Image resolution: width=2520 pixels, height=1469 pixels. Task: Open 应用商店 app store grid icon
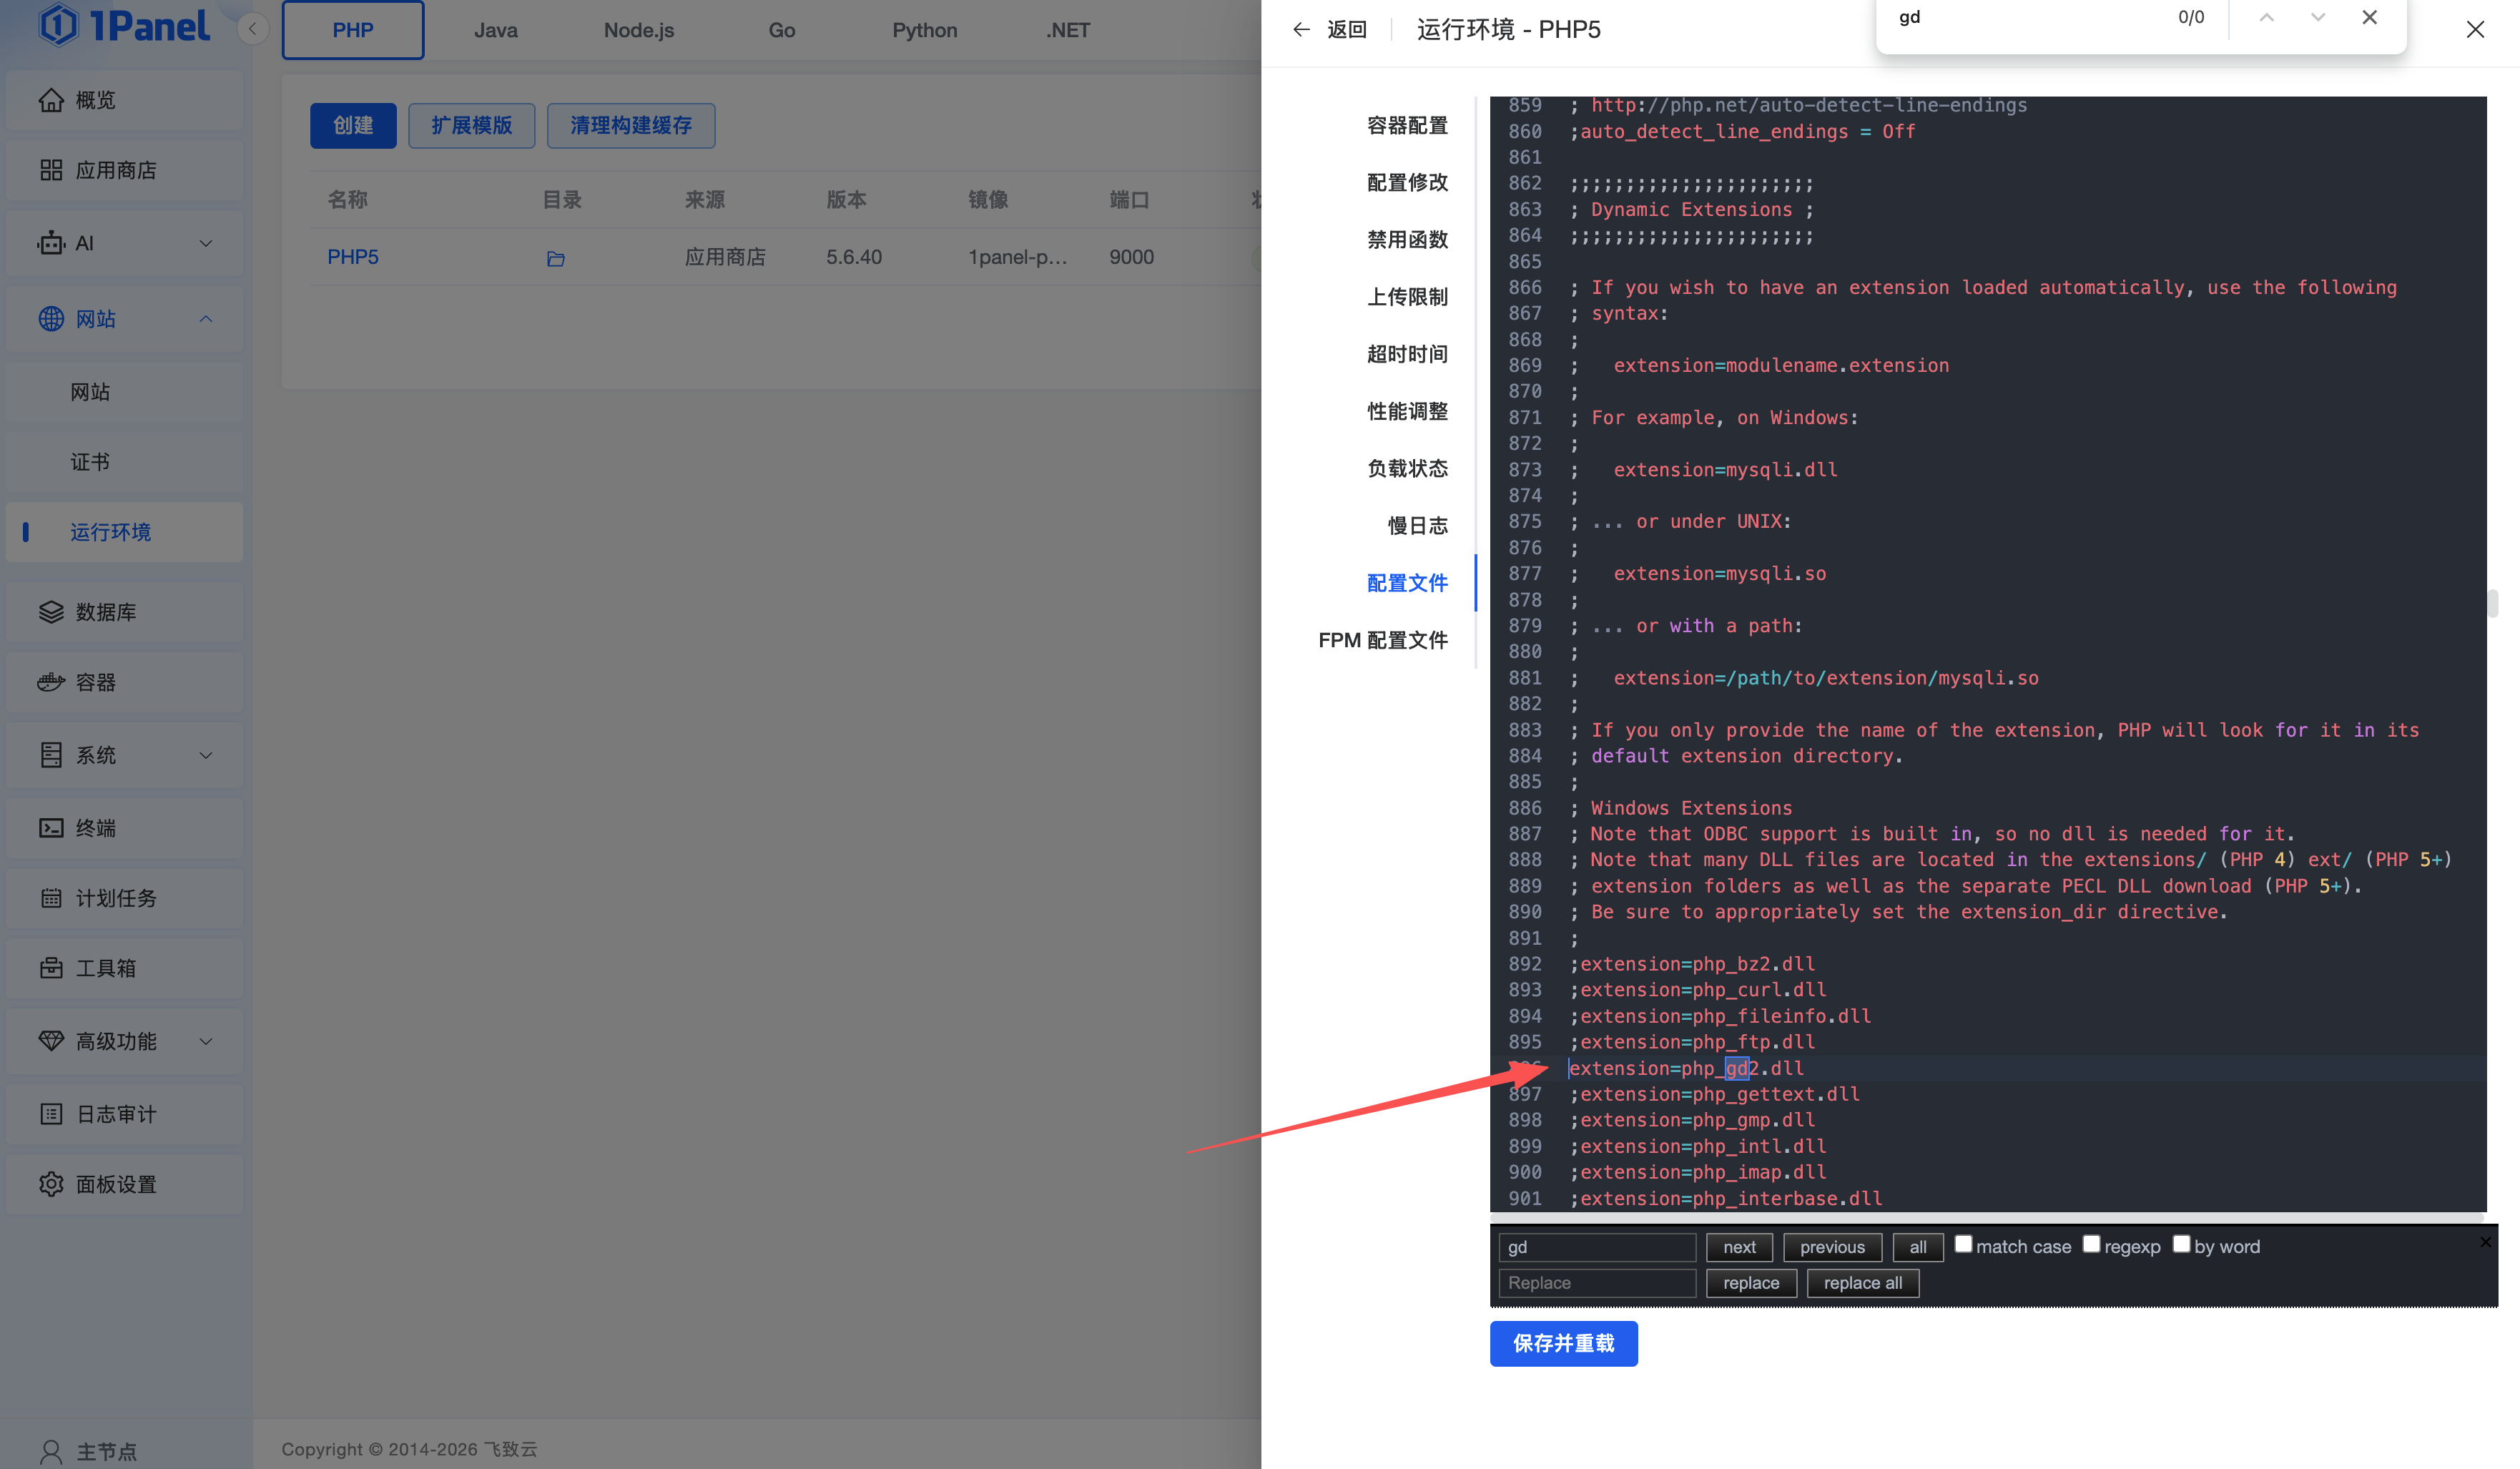coord(51,170)
